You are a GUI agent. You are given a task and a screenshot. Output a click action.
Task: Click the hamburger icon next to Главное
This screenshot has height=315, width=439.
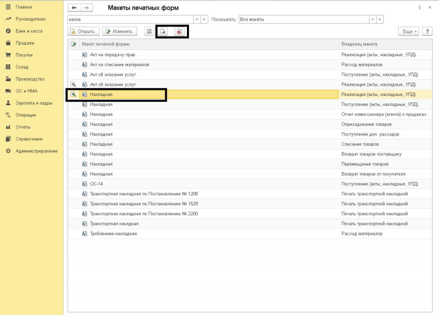pos(8,7)
